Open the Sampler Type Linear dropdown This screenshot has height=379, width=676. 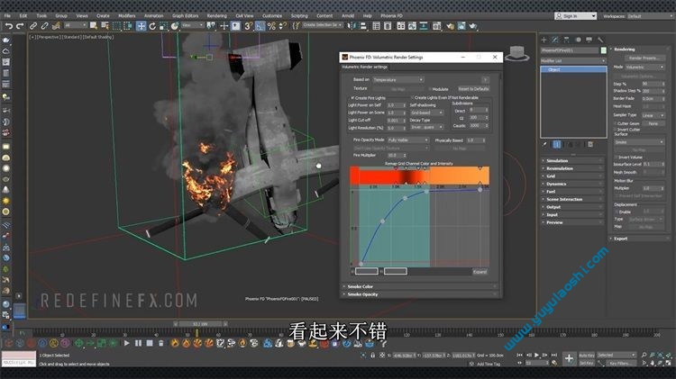tap(653, 115)
